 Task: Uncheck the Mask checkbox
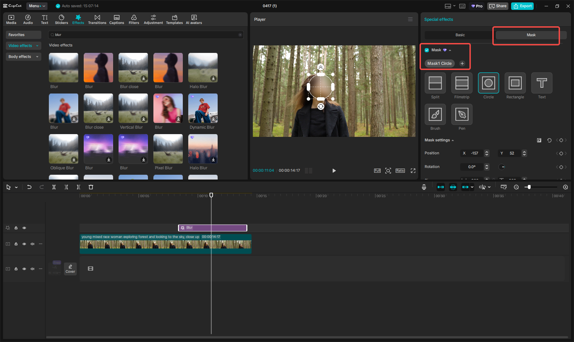point(427,50)
